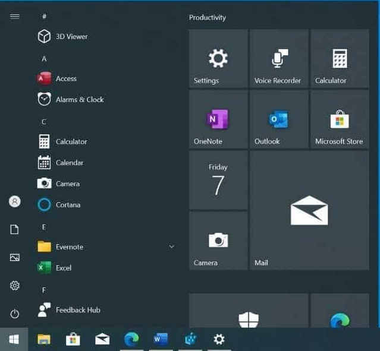Open the Calculator tile

coord(340,59)
